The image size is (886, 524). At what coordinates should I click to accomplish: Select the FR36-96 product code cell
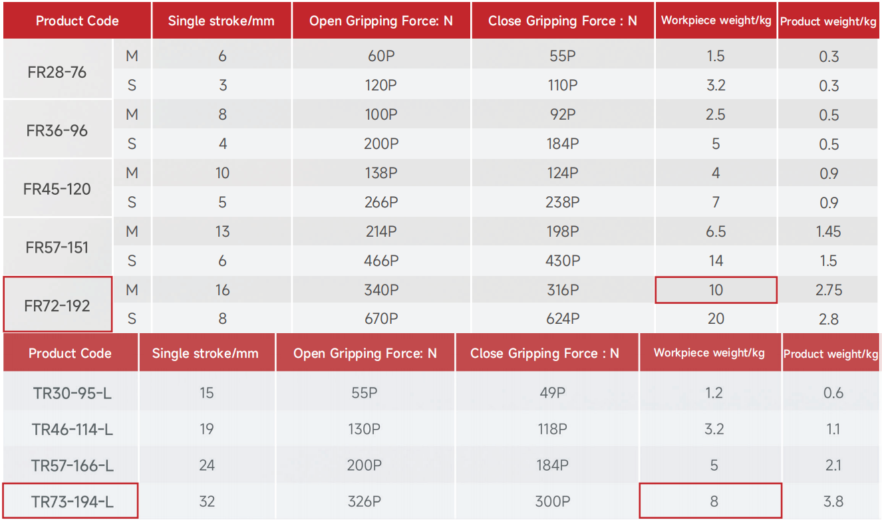[57, 130]
